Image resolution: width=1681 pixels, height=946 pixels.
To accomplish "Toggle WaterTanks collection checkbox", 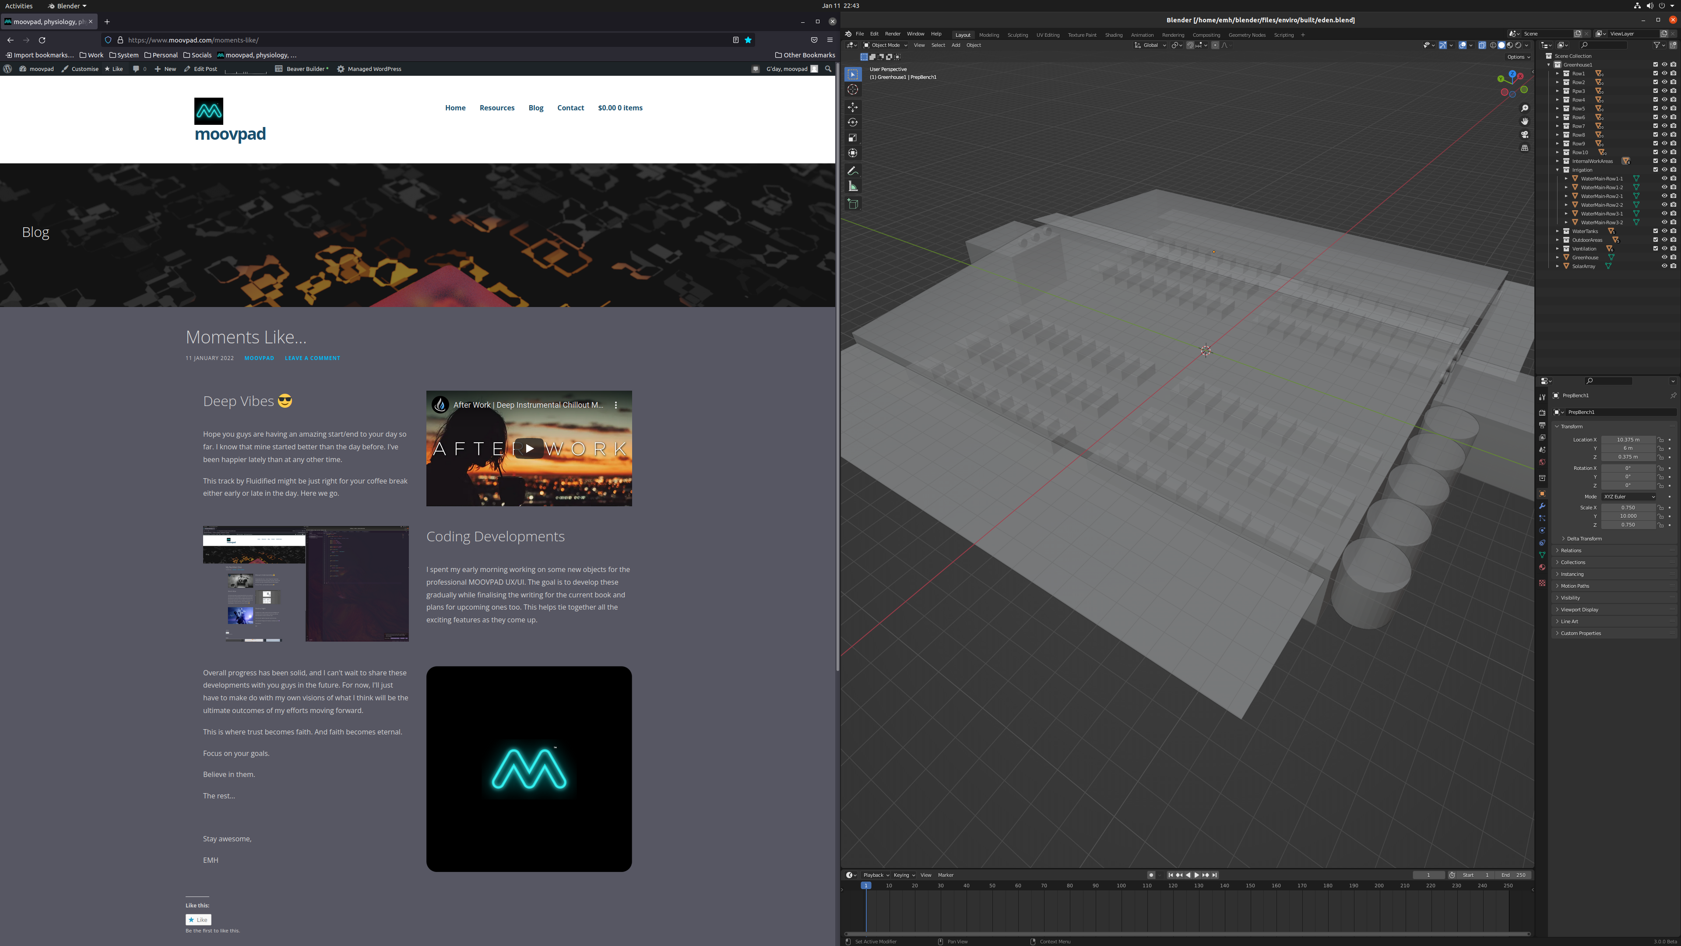I will (1656, 231).
